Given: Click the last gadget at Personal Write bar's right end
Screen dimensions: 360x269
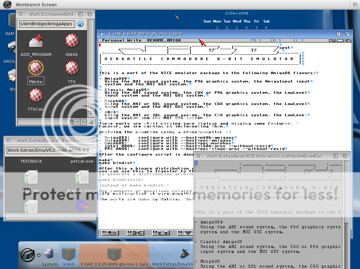Looking at the screenshot, I should click(x=348, y=40).
